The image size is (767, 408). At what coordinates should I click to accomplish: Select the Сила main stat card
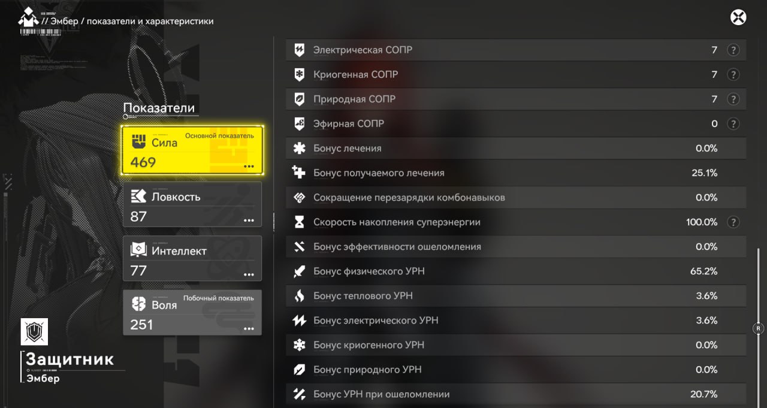pos(192,150)
